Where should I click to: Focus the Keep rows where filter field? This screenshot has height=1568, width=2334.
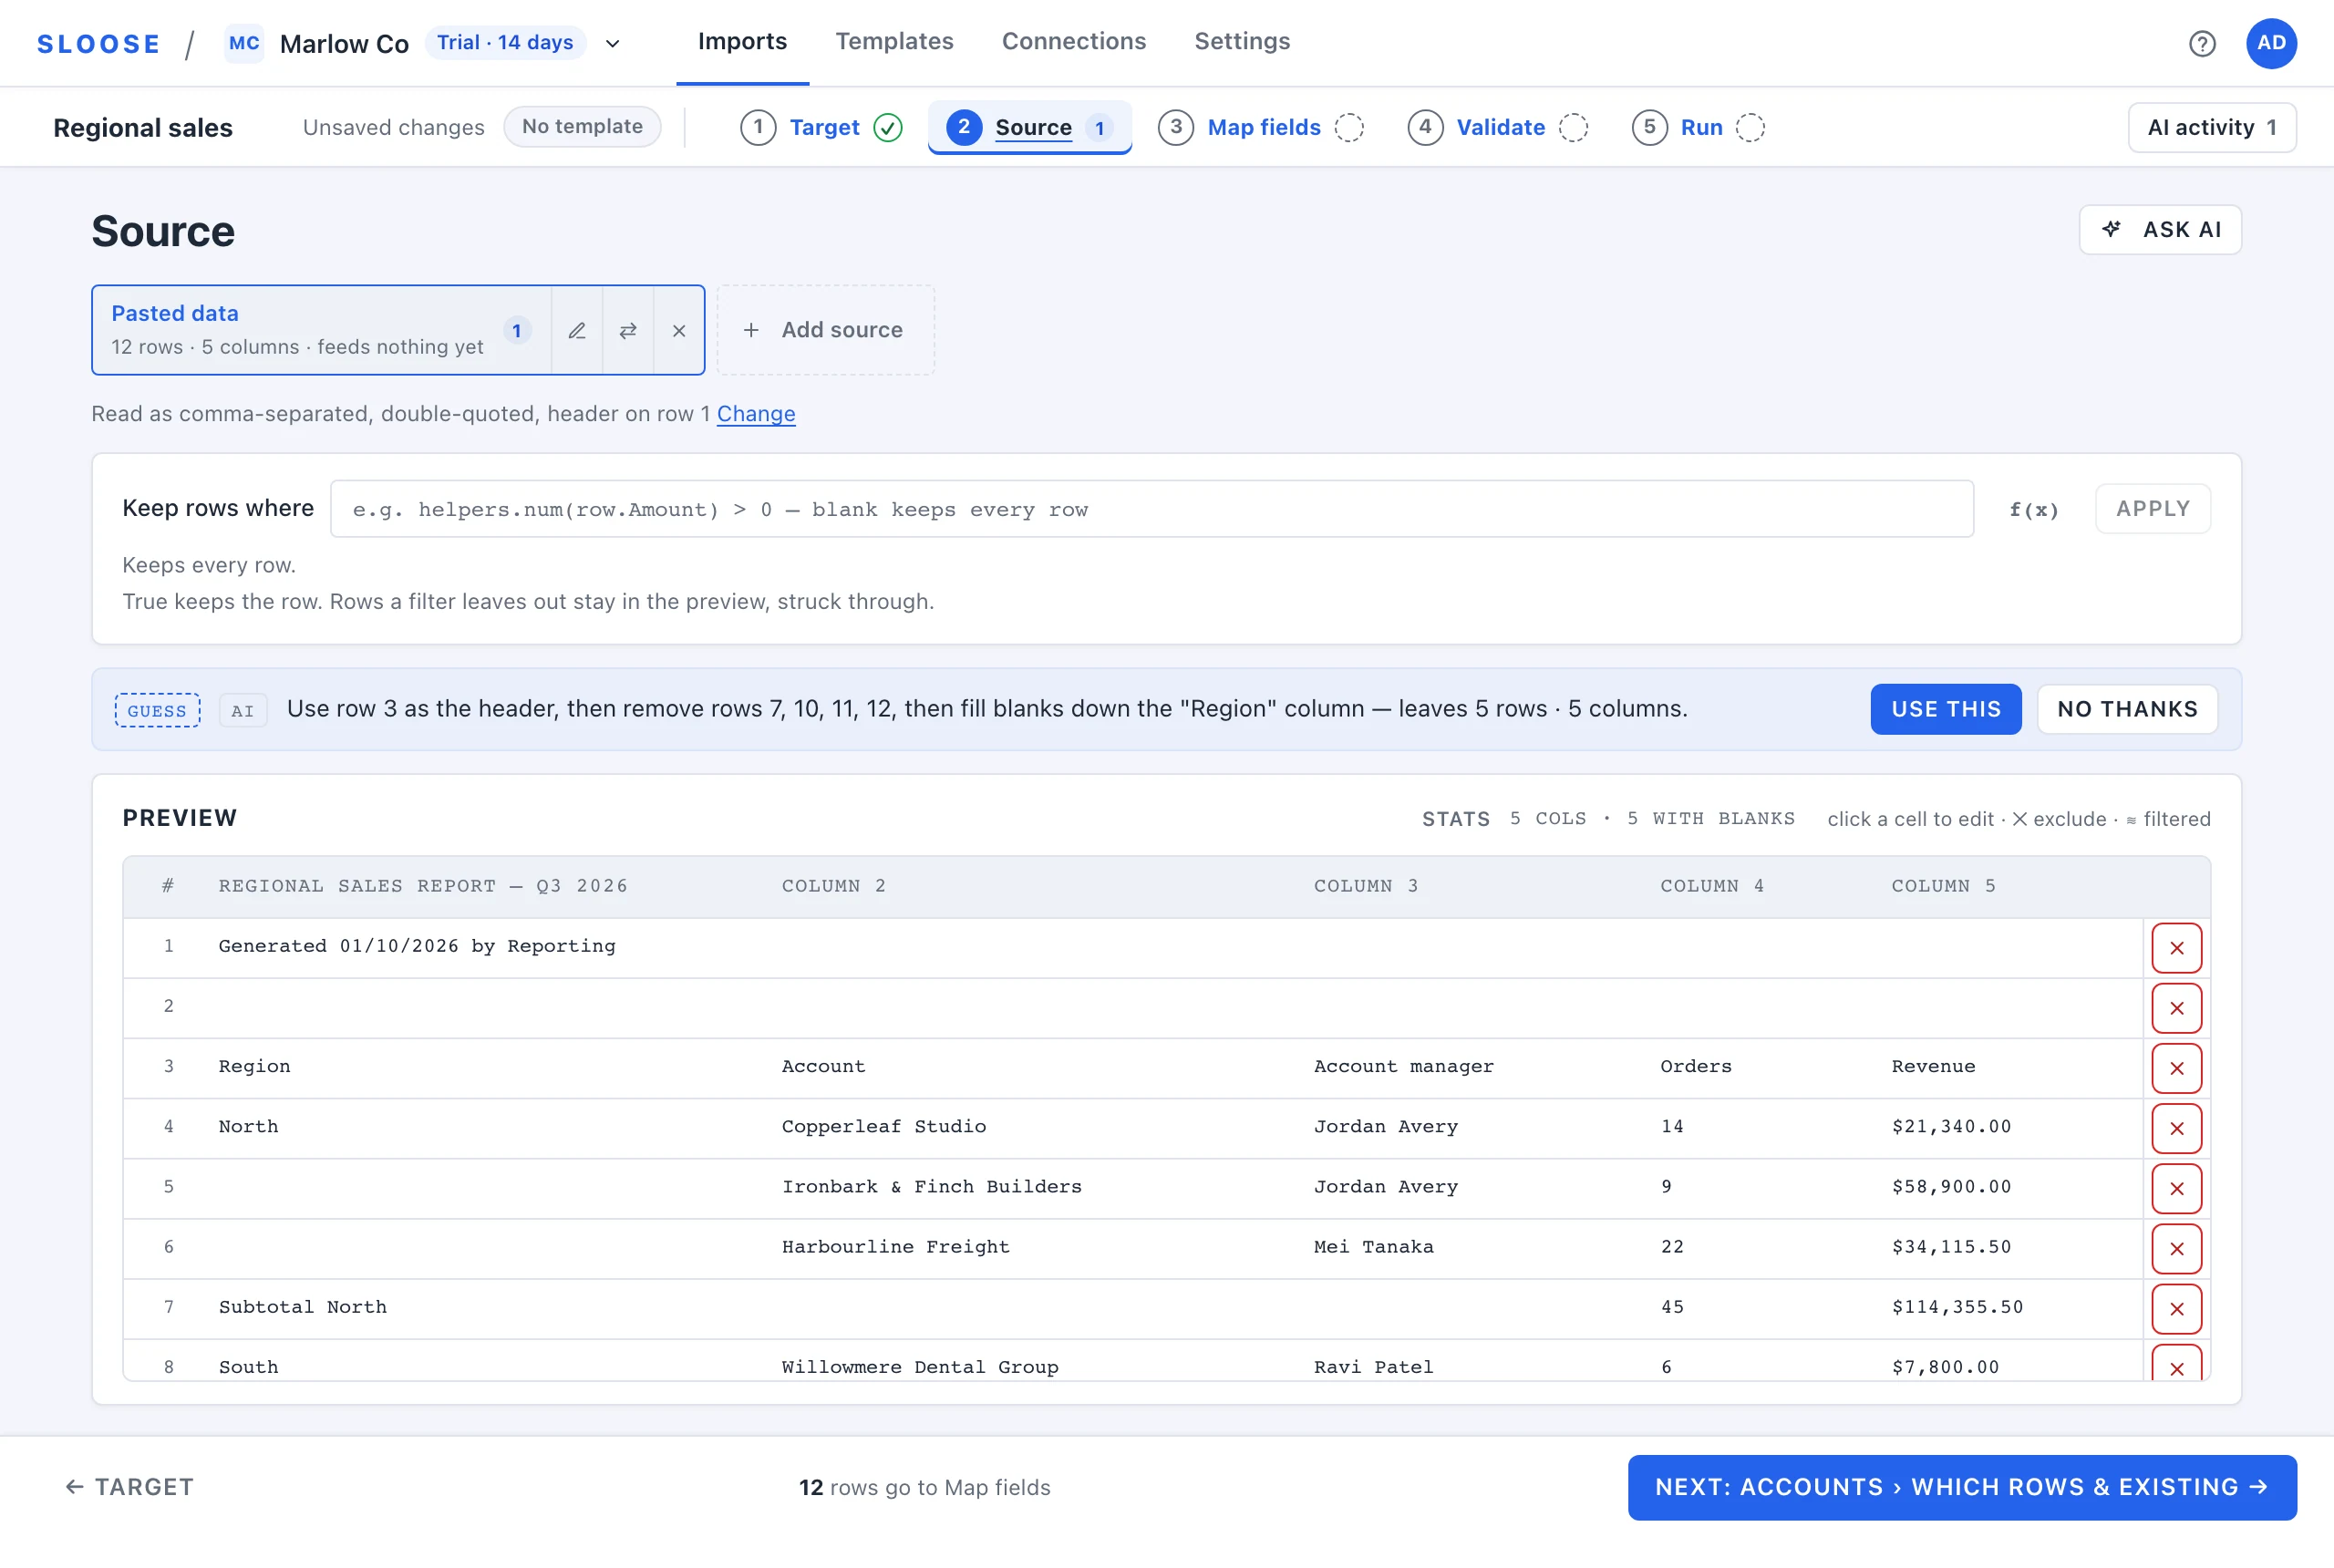point(1151,509)
